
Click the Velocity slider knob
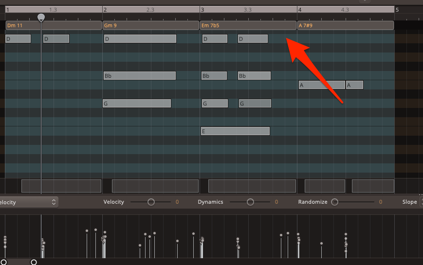coord(151,202)
